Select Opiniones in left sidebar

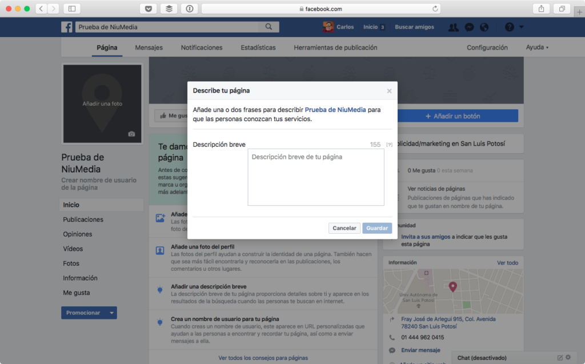(78, 234)
